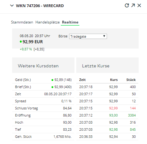
Task: Click the green 845 Stück volume
Action: pyautogui.click(x=133, y=129)
